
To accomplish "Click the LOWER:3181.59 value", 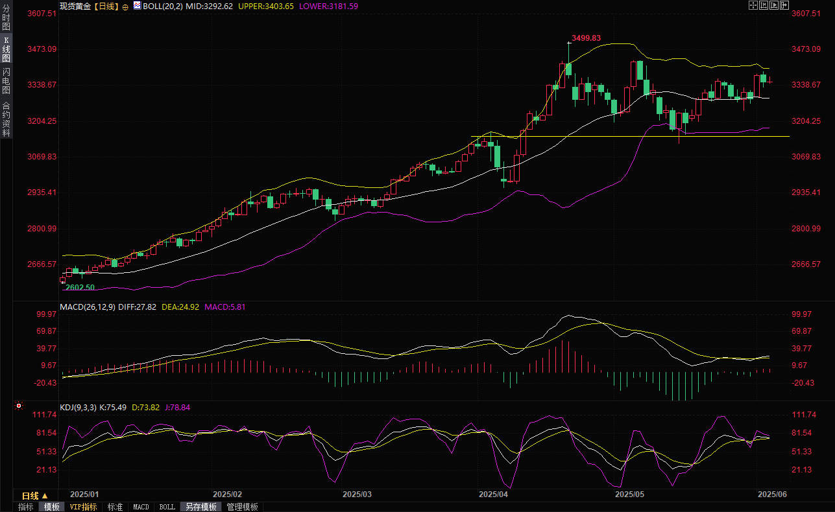I will pyautogui.click(x=330, y=6).
